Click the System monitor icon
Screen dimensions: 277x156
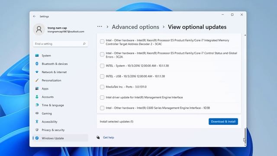coord(37,55)
